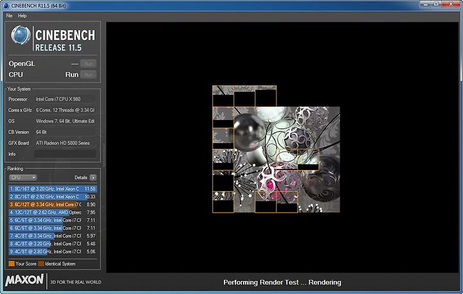The height and width of the screenshot is (294, 463).
Task: Select highlighted ranking row 3 score 8.90
Action: tap(53, 204)
